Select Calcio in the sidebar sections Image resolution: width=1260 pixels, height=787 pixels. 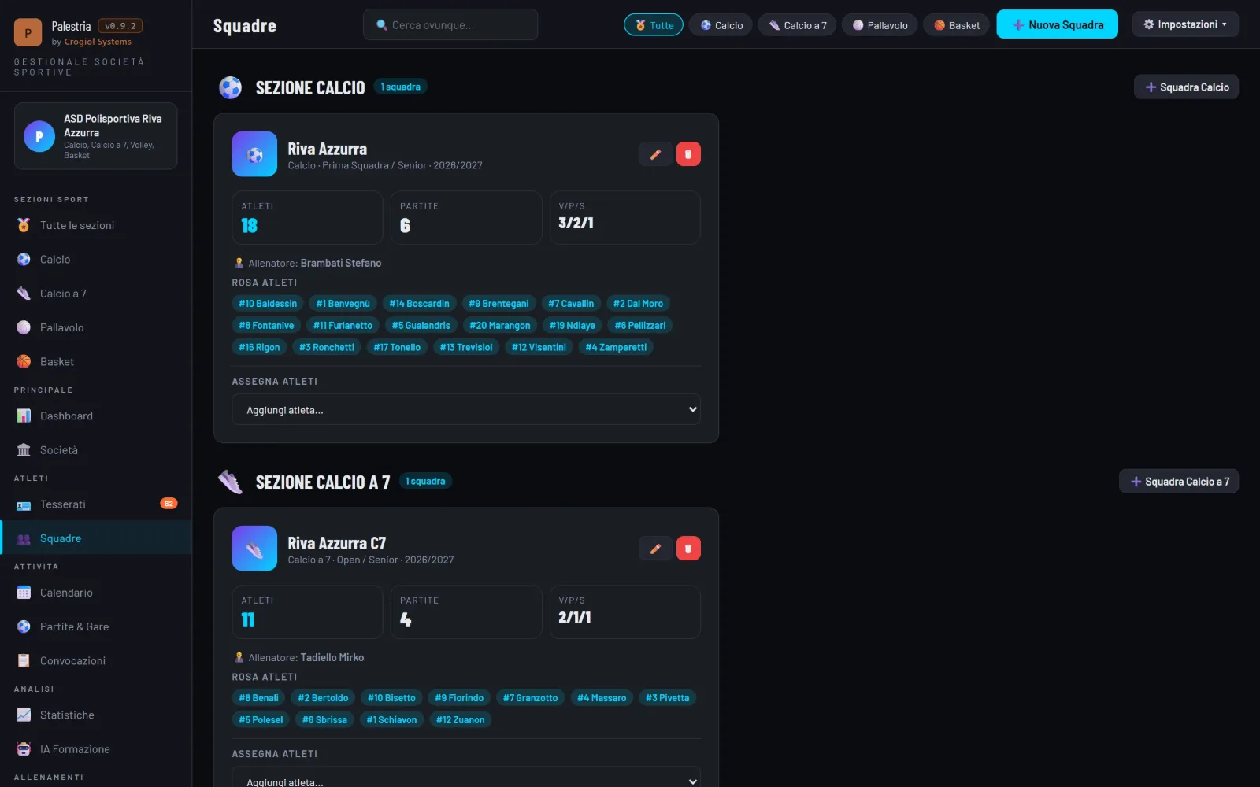pos(96,260)
